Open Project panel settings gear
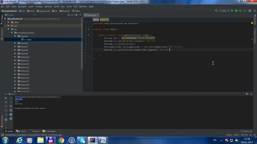Image resolution: width=257 pixels, height=144 pixels. (x=76, y=15)
